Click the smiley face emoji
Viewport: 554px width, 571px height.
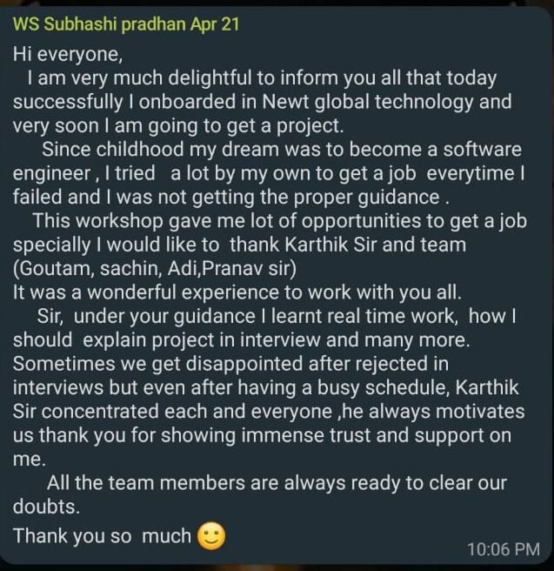pyautogui.click(x=211, y=536)
